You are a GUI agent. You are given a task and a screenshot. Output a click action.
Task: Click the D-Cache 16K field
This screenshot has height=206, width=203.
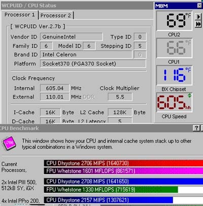(x=50, y=121)
